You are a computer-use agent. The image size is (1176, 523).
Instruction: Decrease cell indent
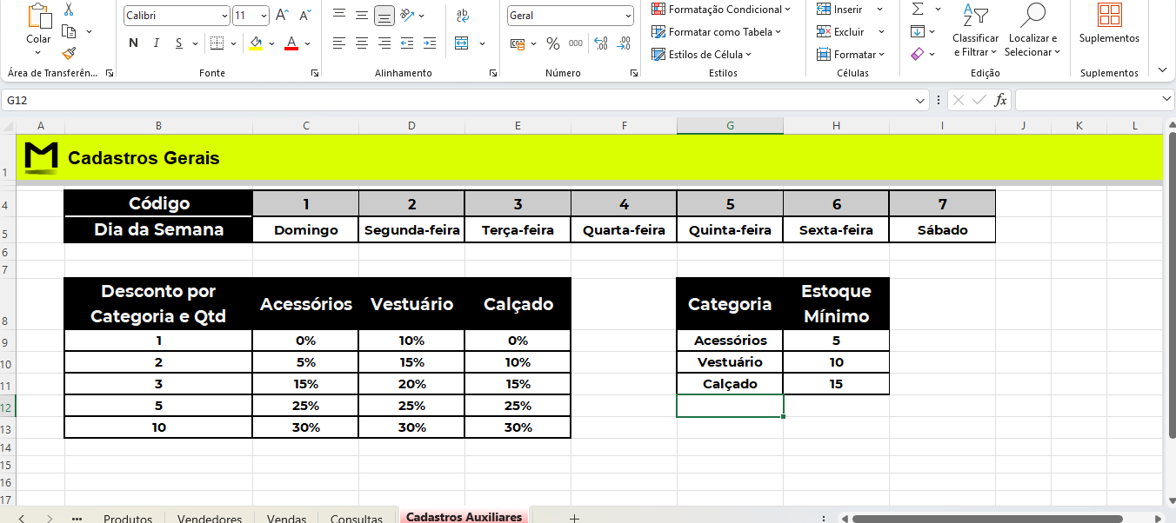407,43
